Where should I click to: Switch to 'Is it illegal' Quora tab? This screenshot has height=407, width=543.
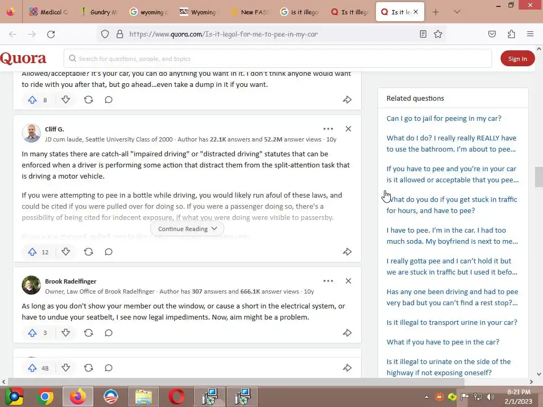350,12
